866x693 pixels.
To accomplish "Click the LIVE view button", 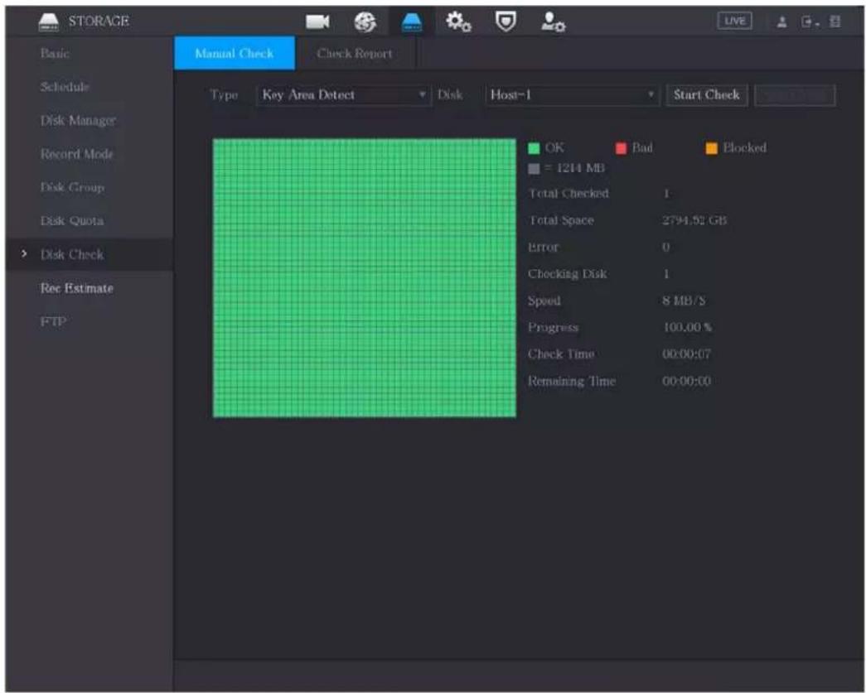I will point(734,21).
